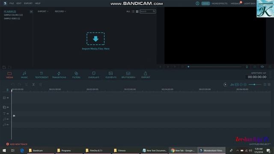Click the Render Preview circular icon

(225, 85)
